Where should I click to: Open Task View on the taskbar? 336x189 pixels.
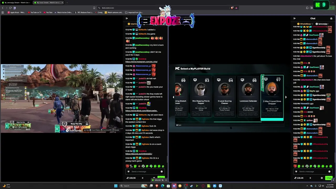pyautogui.click(x=151, y=186)
